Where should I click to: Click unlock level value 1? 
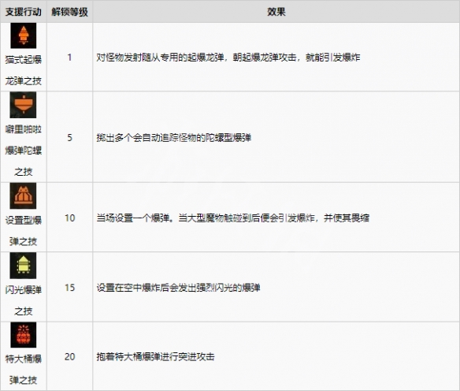[x=69, y=58]
